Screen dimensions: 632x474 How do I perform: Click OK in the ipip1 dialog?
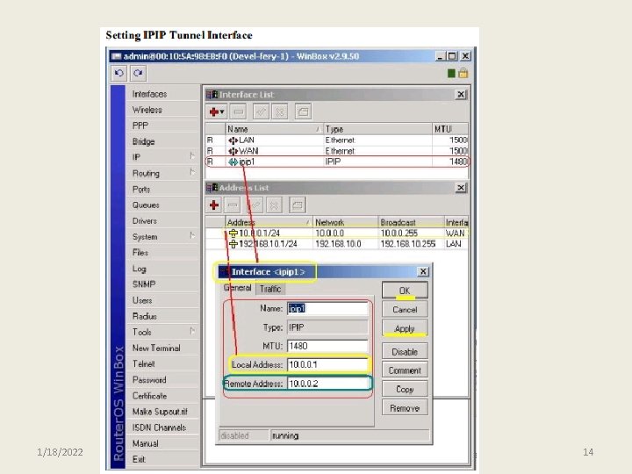(x=405, y=291)
